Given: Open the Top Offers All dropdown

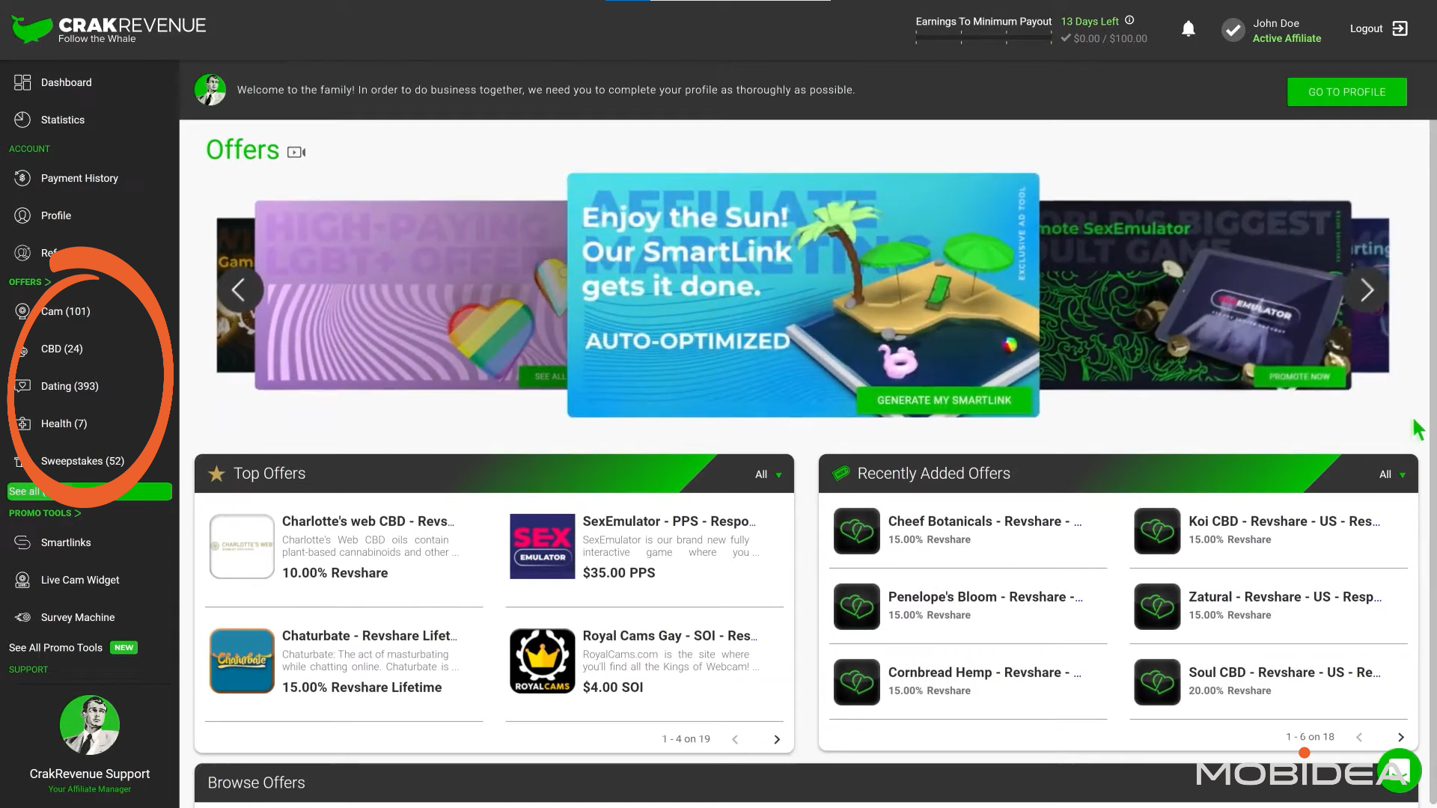Looking at the screenshot, I should pyautogui.click(x=768, y=474).
